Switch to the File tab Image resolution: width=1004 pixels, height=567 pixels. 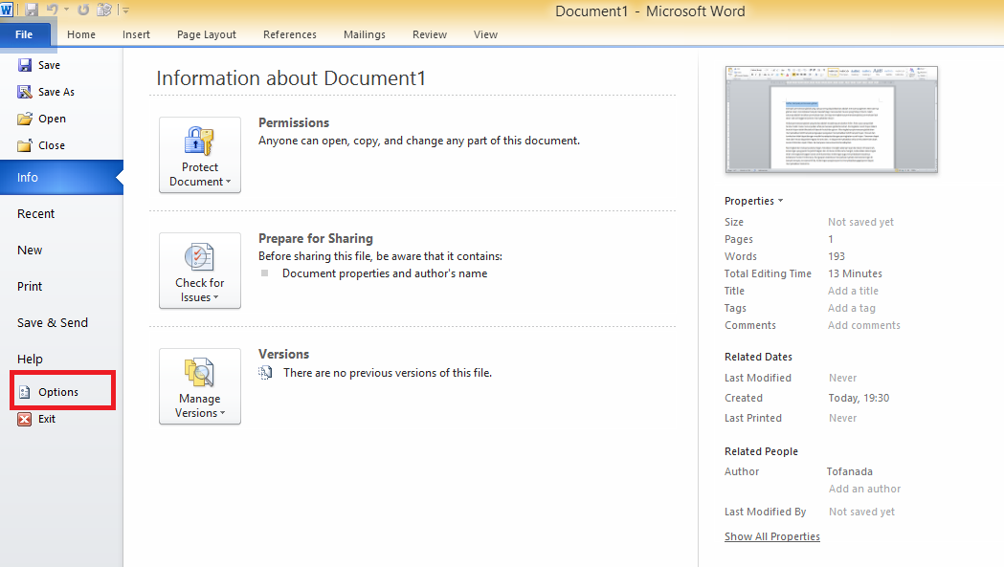click(x=24, y=34)
